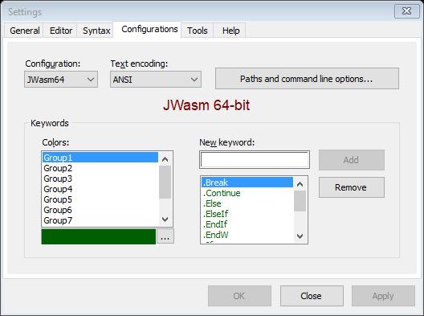Select the .Continue keyword
This screenshot has width=424, height=316.
(x=247, y=193)
